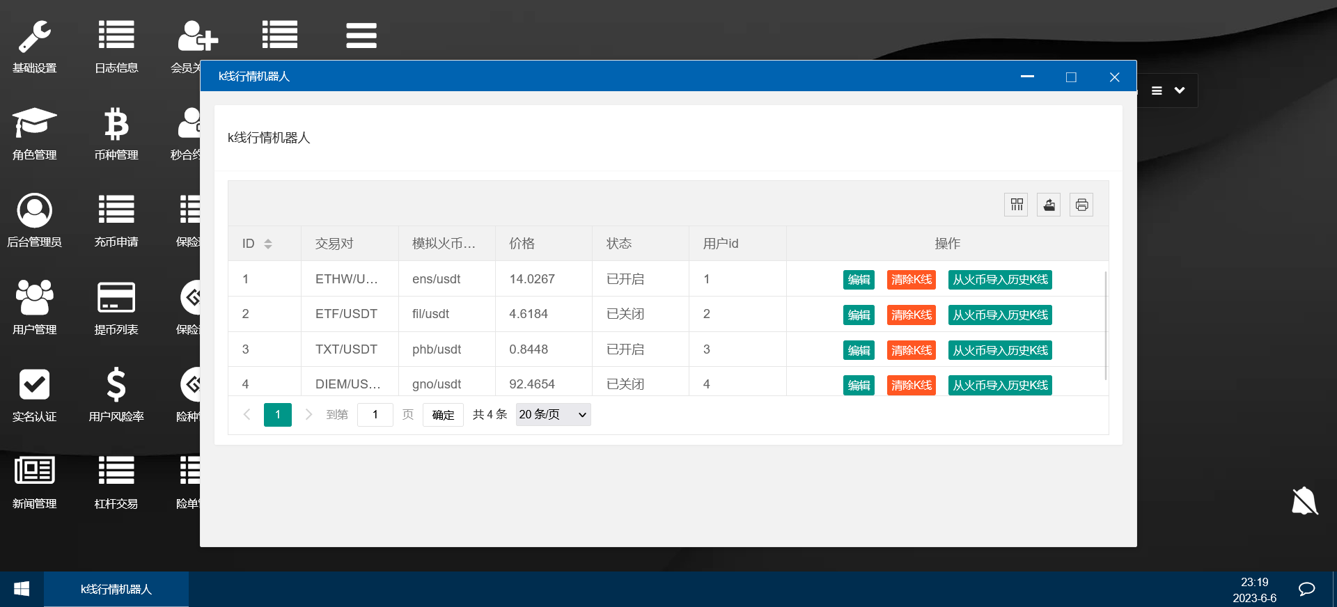
Task: Sort table by ID column arrows
Action: (268, 244)
